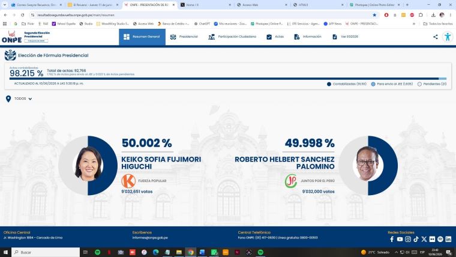Open the tab search dropdown arrow
456x257 pixels.
(4, 5)
